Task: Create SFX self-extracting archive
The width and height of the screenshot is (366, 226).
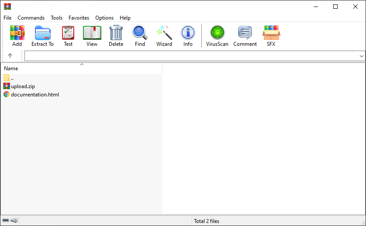Action: (x=271, y=36)
